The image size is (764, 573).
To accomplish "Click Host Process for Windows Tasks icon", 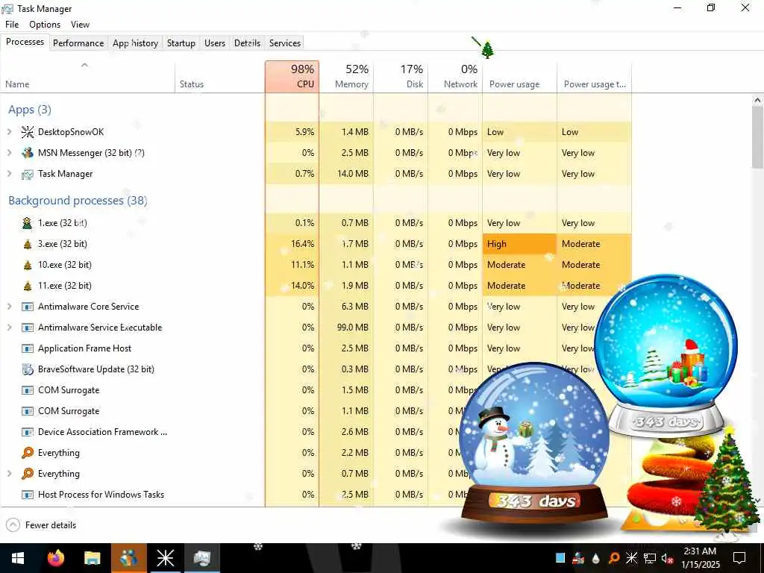I will [x=28, y=495].
